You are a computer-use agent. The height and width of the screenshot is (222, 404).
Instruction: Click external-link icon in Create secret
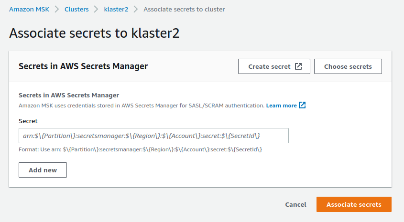298,66
